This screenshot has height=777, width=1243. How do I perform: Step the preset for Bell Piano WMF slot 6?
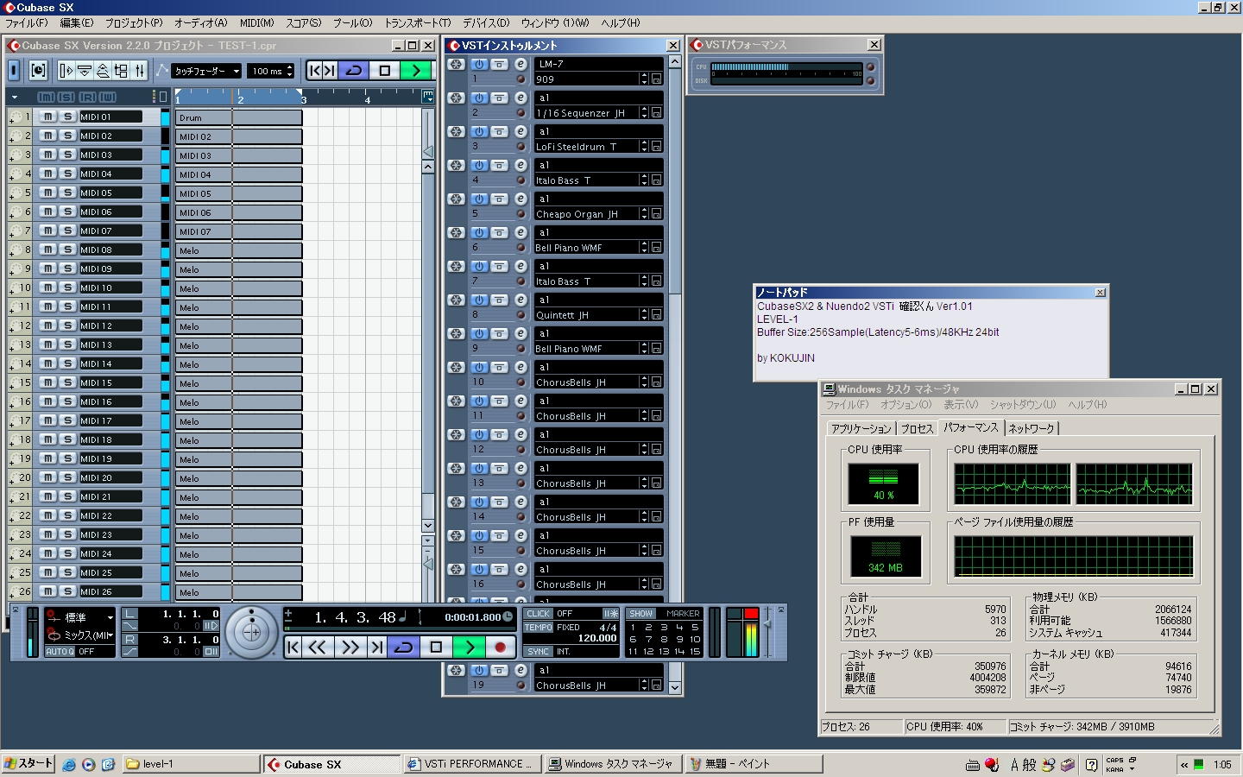pyautogui.click(x=644, y=247)
